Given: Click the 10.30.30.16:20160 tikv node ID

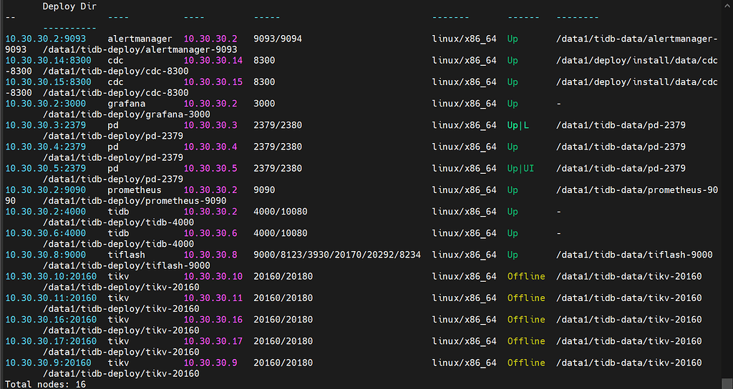Looking at the screenshot, I should coord(51,320).
